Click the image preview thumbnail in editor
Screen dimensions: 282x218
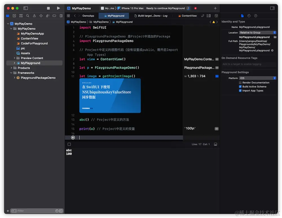(110, 96)
